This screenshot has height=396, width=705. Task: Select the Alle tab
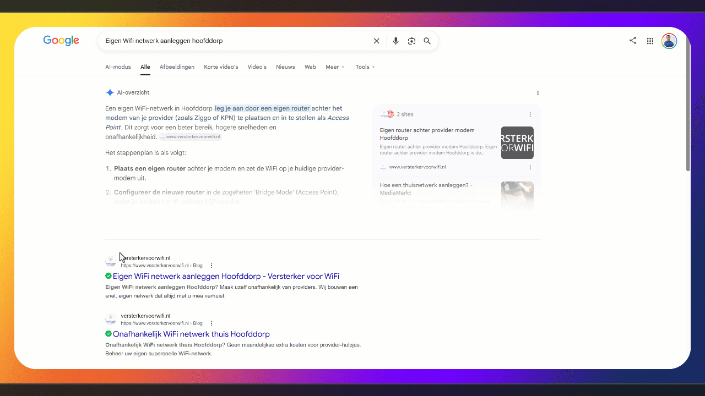(145, 67)
